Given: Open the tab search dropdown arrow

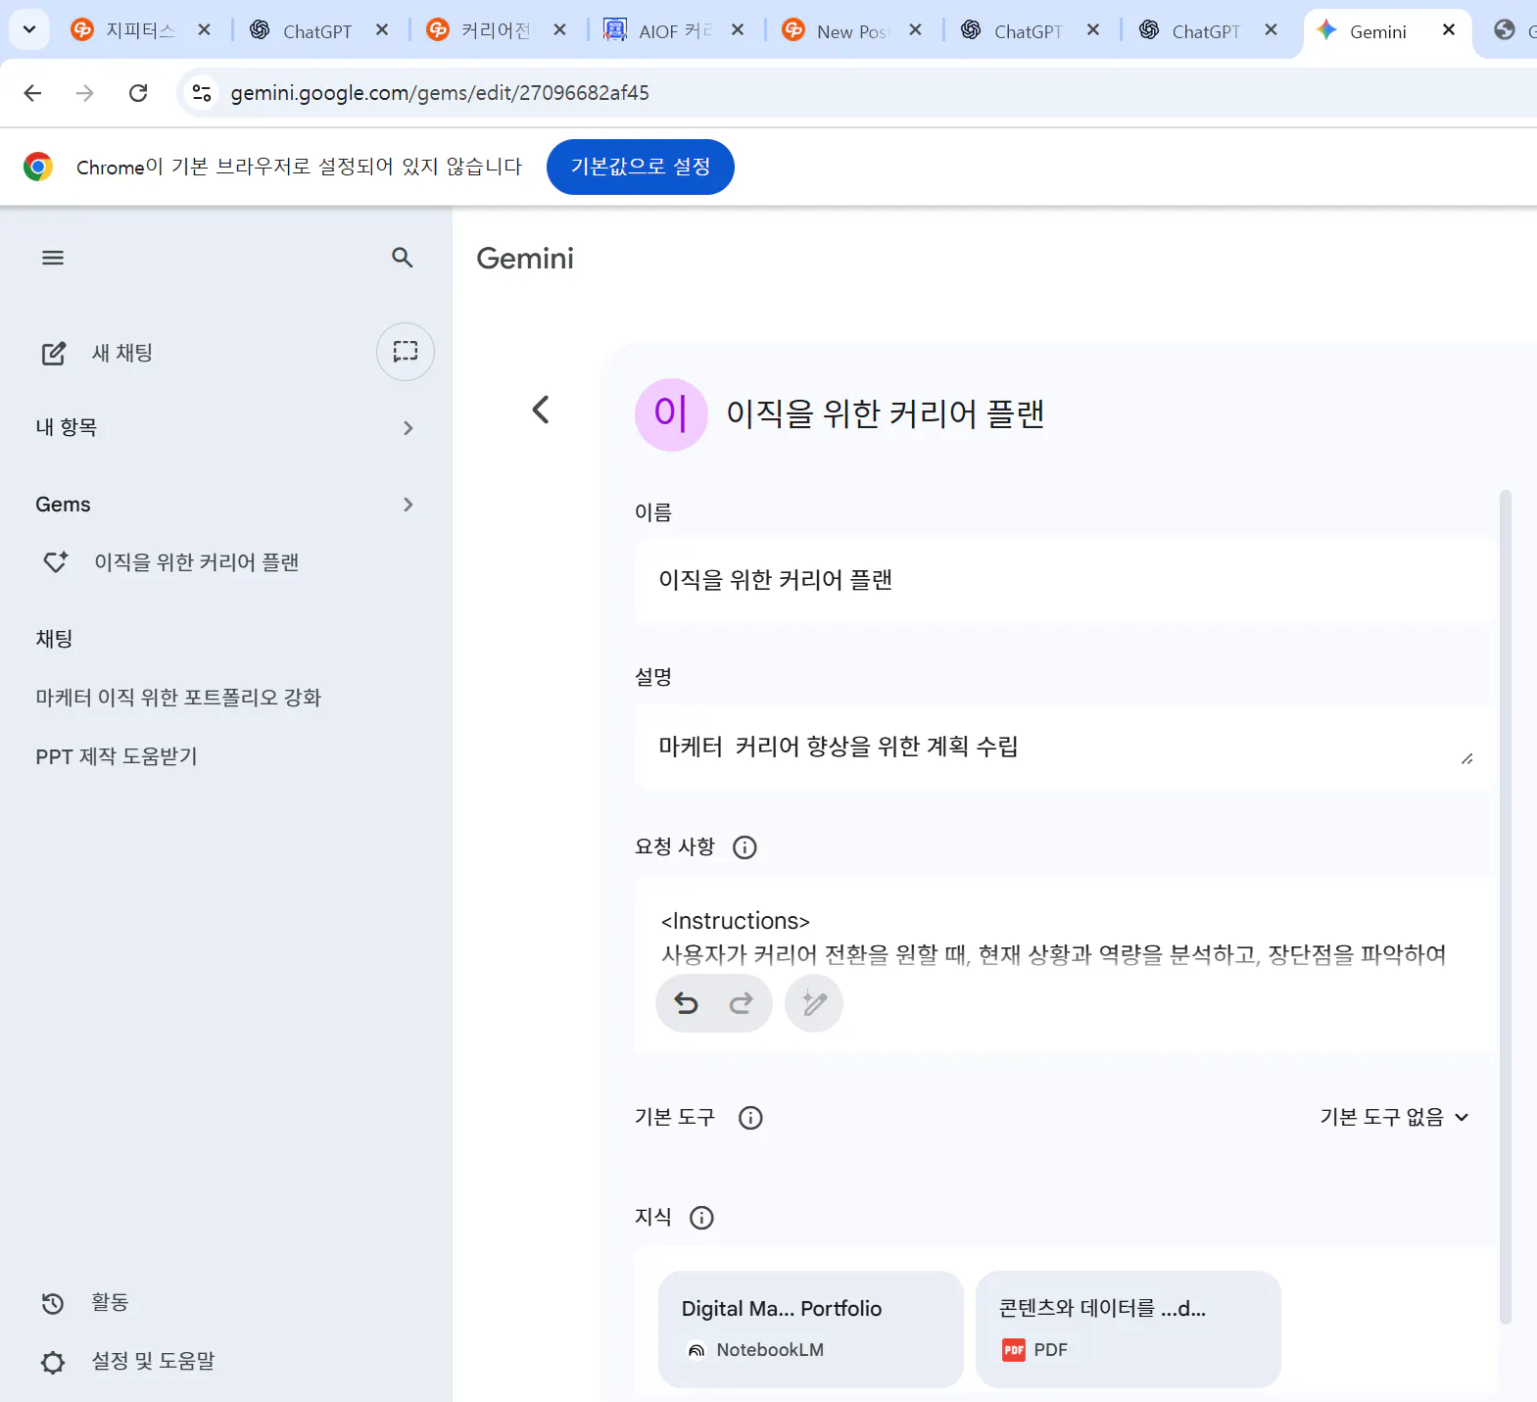Looking at the screenshot, I should [x=29, y=29].
